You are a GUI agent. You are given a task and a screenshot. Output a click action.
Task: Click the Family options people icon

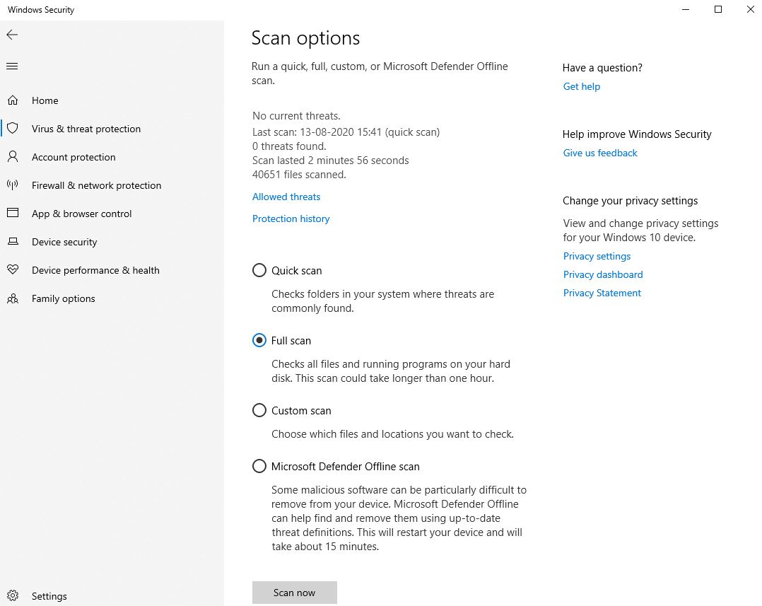[x=12, y=298]
